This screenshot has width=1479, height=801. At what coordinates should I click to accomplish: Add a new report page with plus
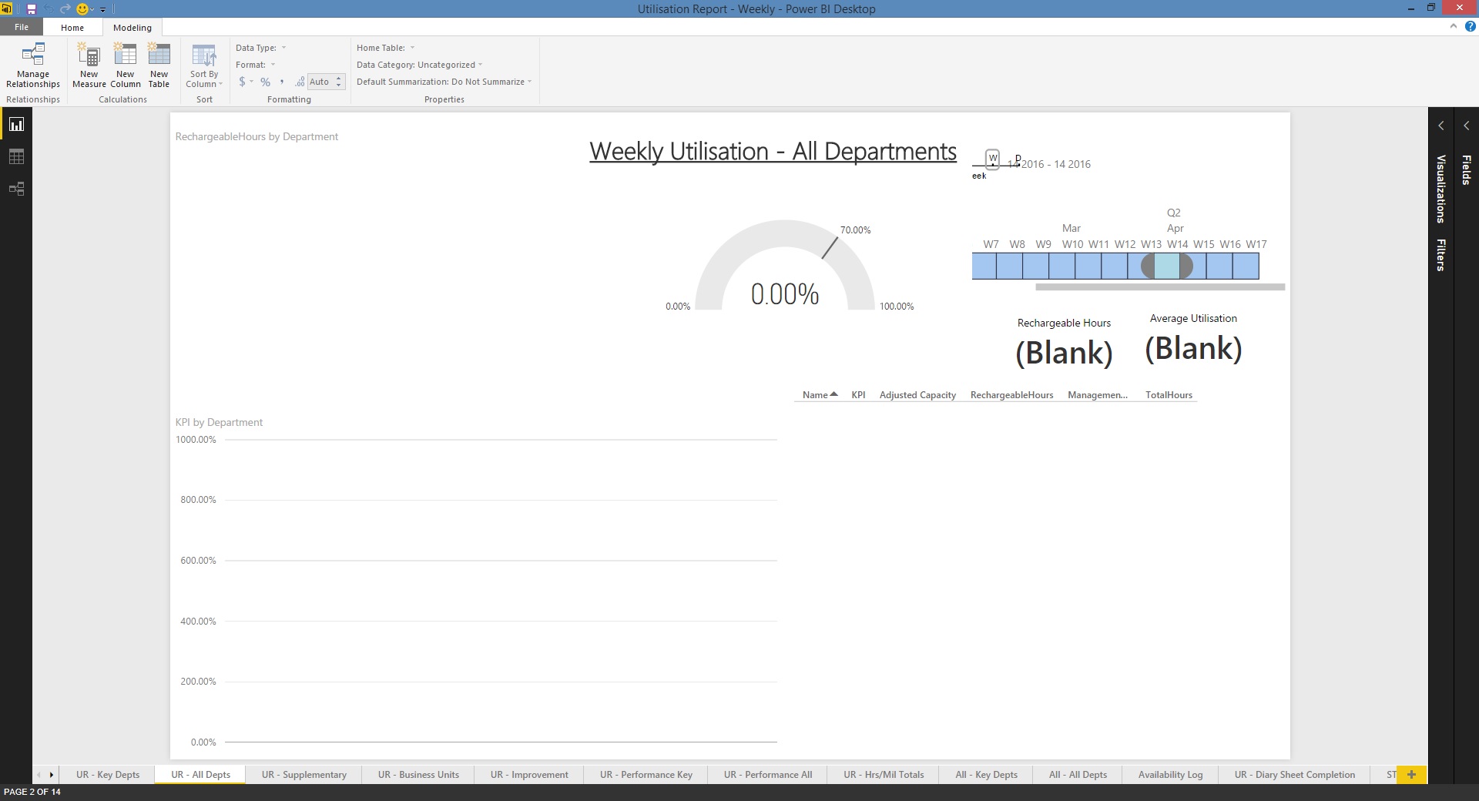click(1411, 775)
